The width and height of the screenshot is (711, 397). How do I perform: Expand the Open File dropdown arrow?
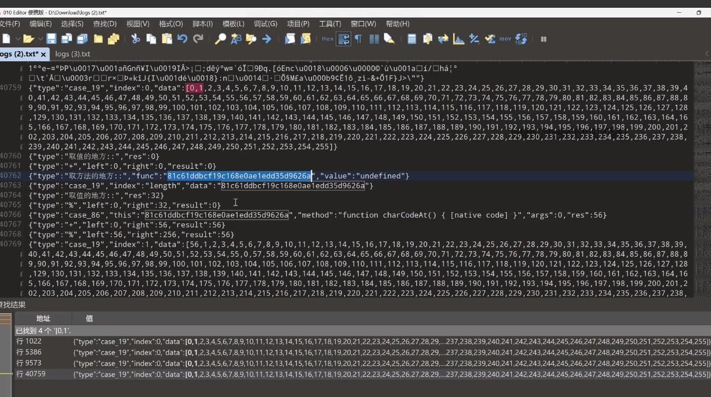point(40,39)
